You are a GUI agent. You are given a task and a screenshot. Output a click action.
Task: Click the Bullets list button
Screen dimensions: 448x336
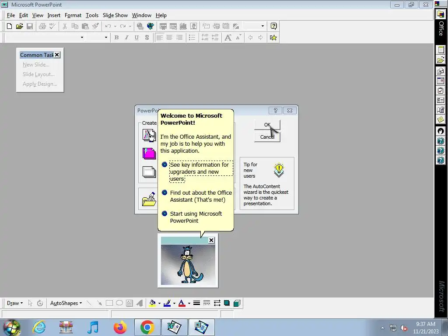192,38
